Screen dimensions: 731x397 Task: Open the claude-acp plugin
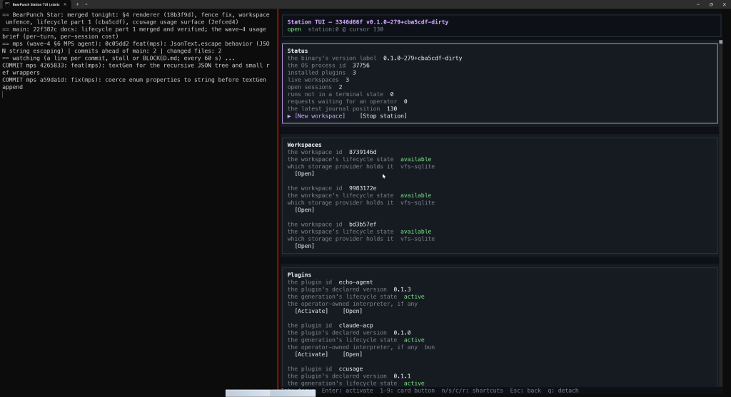(x=353, y=354)
